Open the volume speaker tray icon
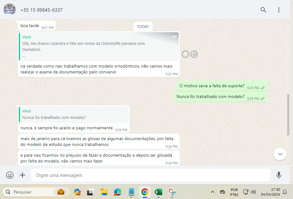This screenshot has width=293, height=199. click(253, 192)
